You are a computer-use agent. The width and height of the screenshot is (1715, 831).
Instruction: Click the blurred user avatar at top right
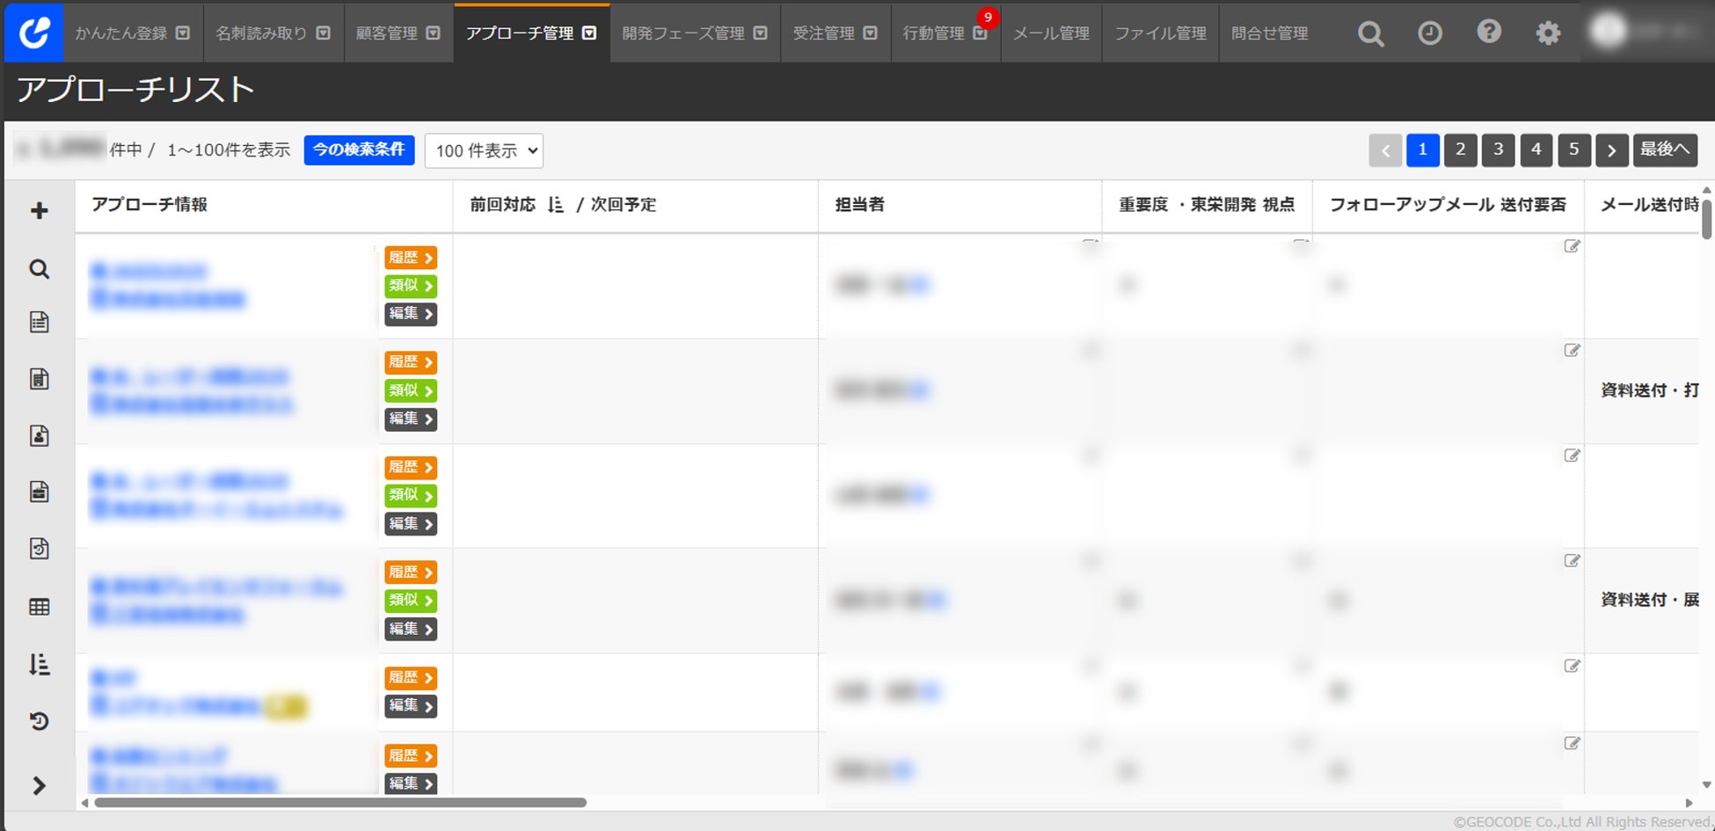[1609, 32]
